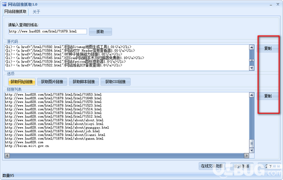Select the link ending in about/lianxi.html
This screenshot has height=180, width=283.
(55, 135)
